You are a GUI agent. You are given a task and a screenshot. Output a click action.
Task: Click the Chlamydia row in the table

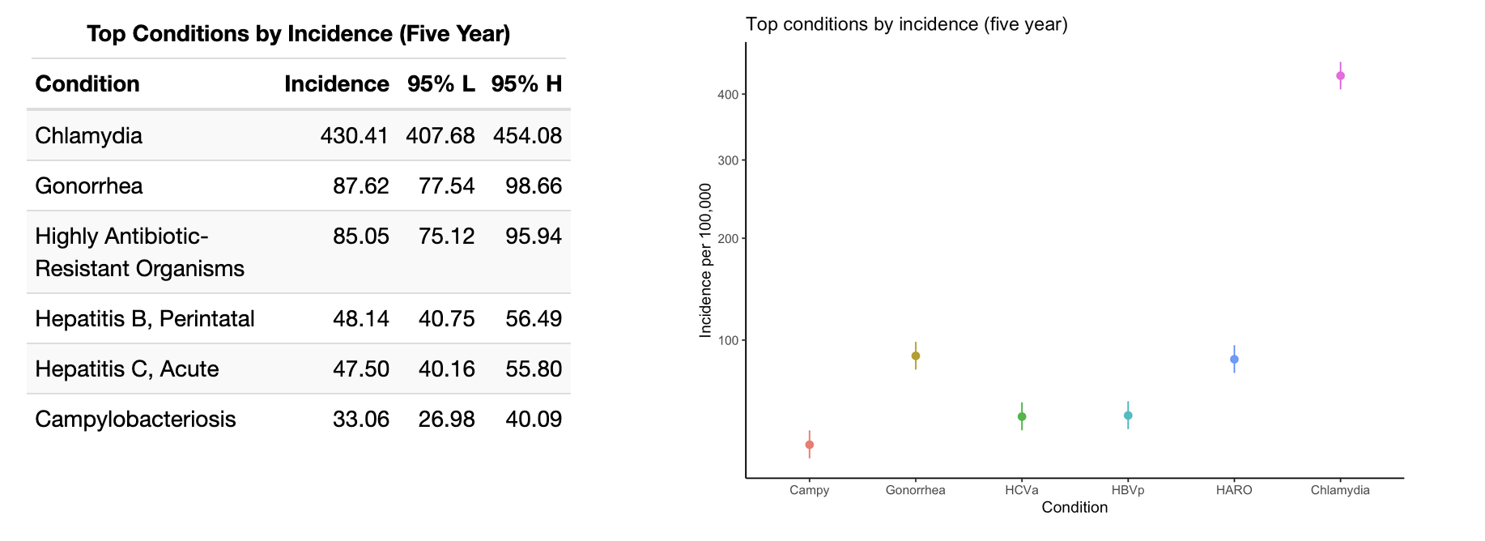pos(89,135)
